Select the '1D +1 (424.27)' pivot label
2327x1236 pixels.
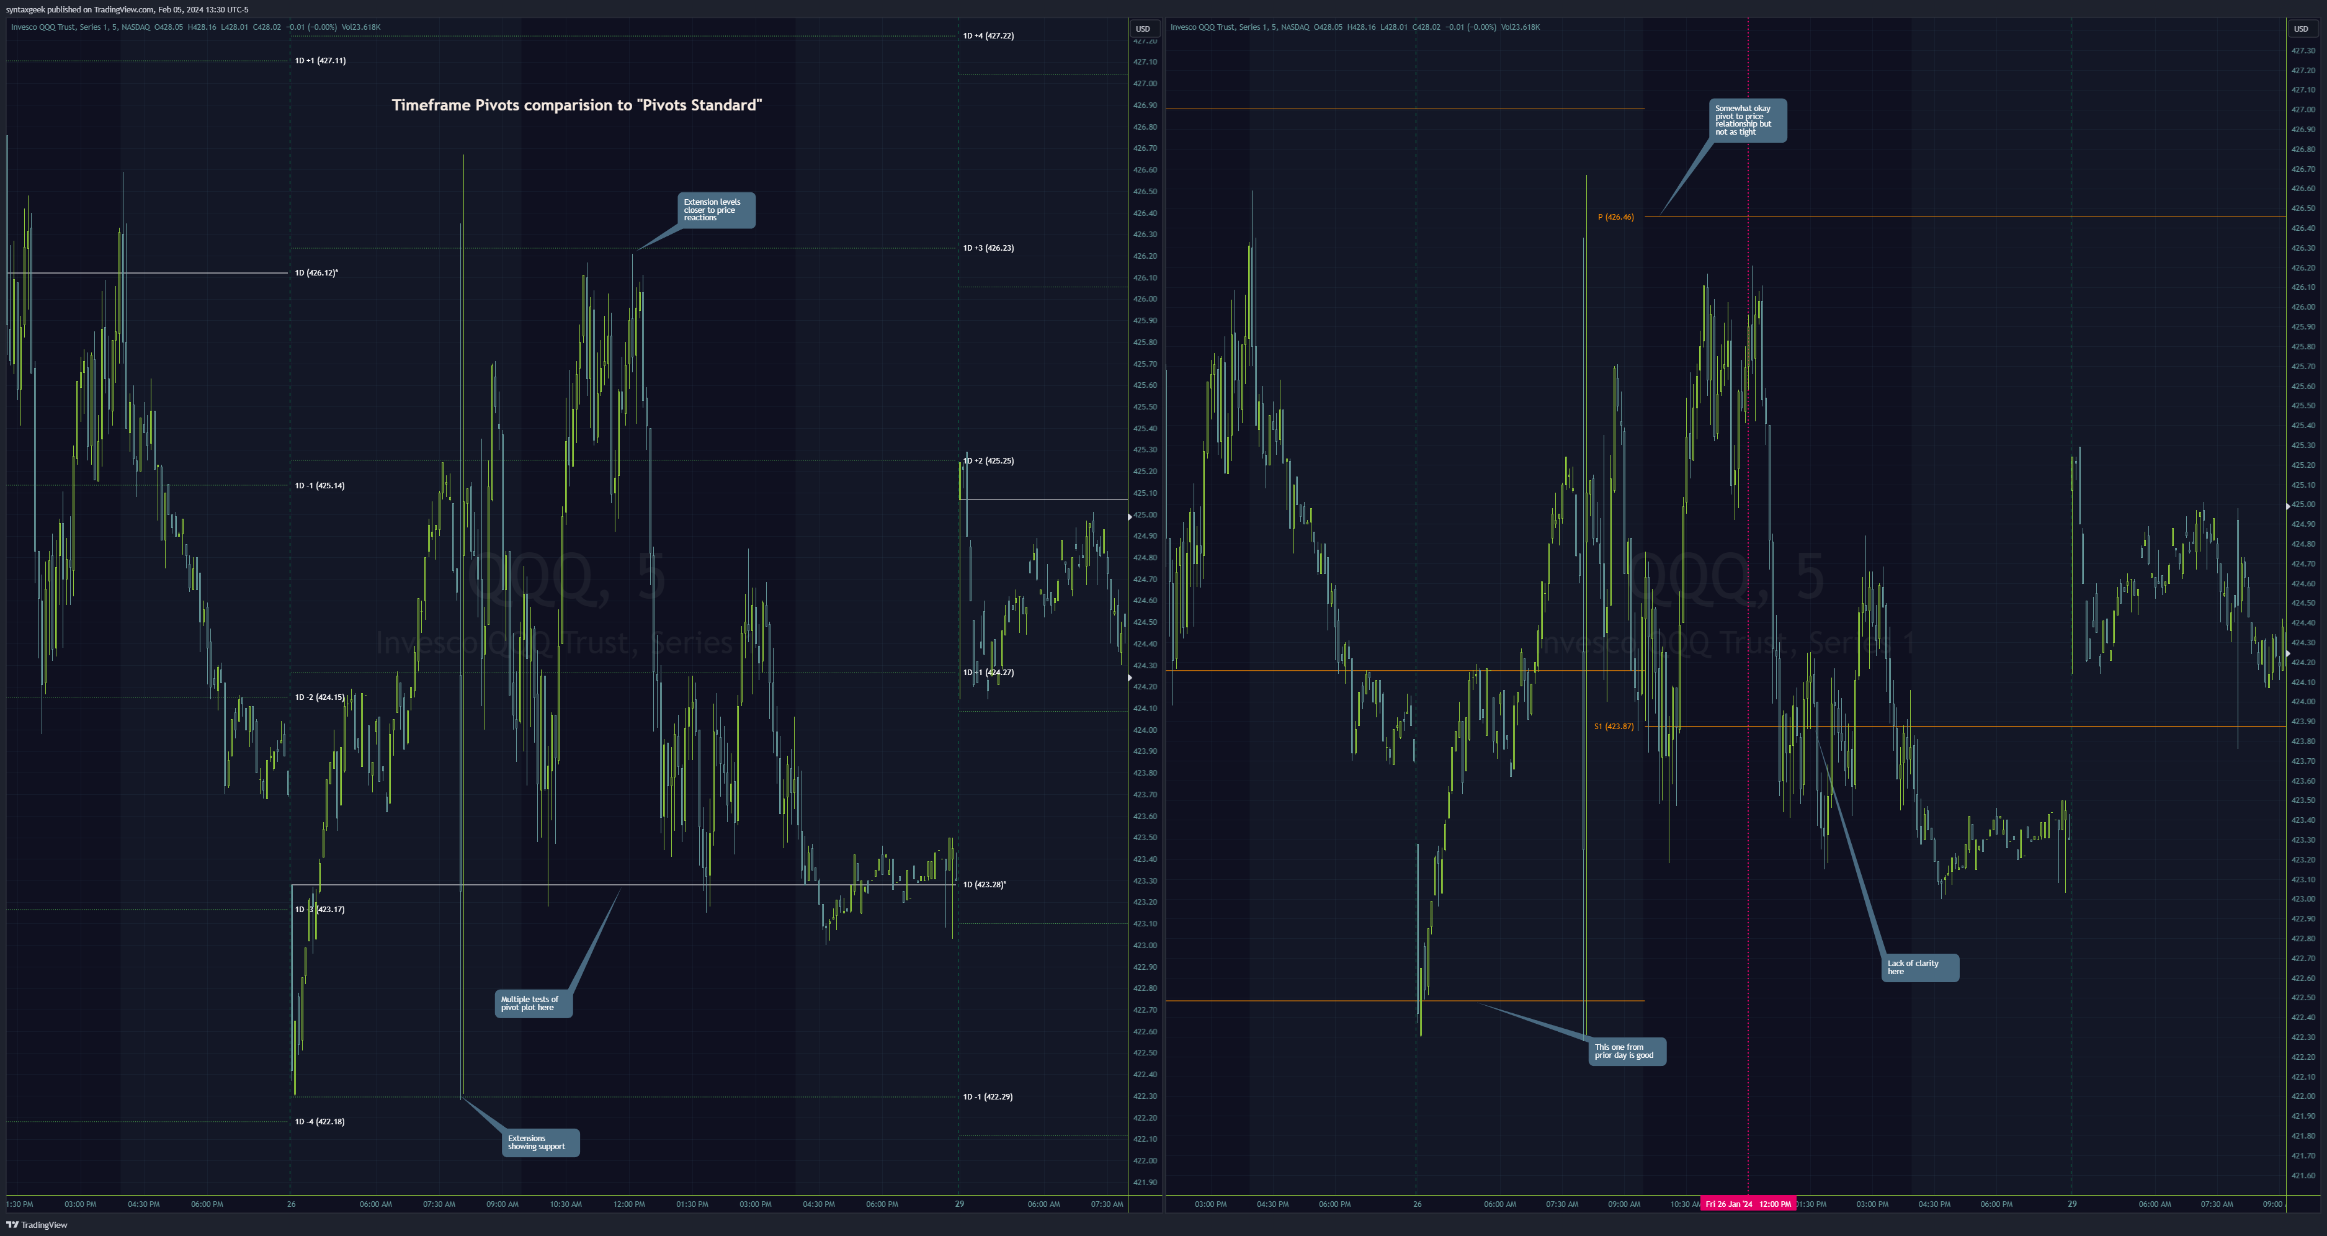pyautogui.click(x=988, y=672)
